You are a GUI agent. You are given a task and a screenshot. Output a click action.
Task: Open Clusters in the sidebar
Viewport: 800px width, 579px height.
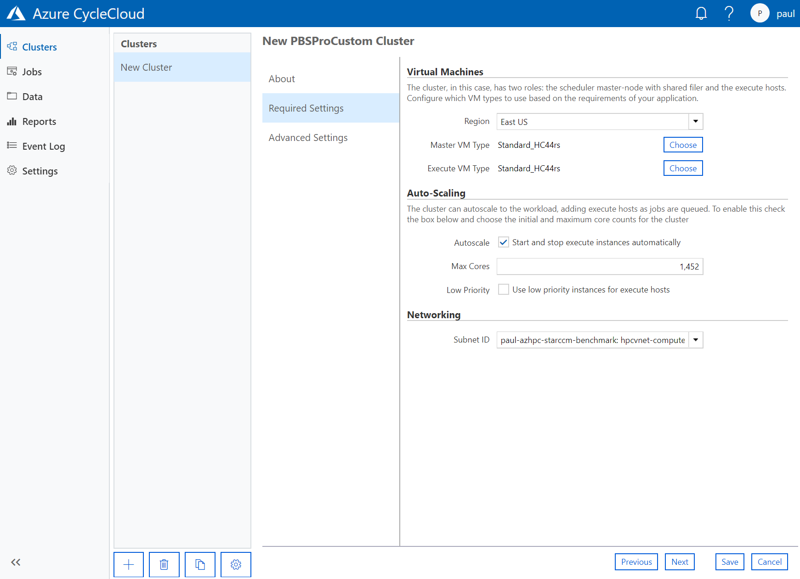coord(40,47)
